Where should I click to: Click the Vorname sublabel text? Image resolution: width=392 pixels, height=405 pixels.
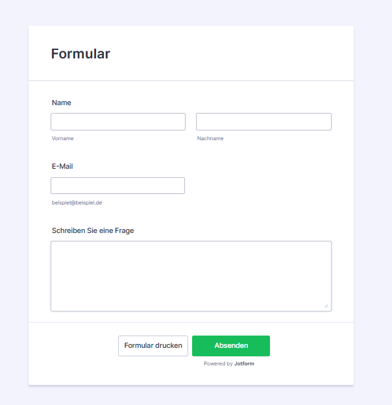click(x=63, y=138)
